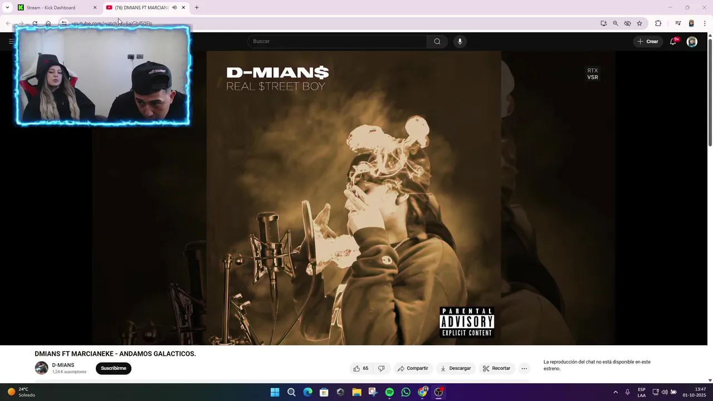This screenshot has height=401, width=713.
Task: Click the Crear button
Action: point(647,41)
